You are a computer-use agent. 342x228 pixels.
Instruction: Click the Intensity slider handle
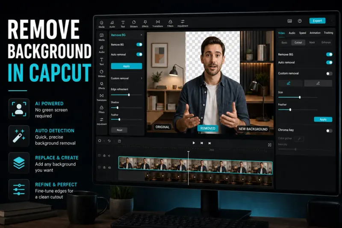point(295,149)
